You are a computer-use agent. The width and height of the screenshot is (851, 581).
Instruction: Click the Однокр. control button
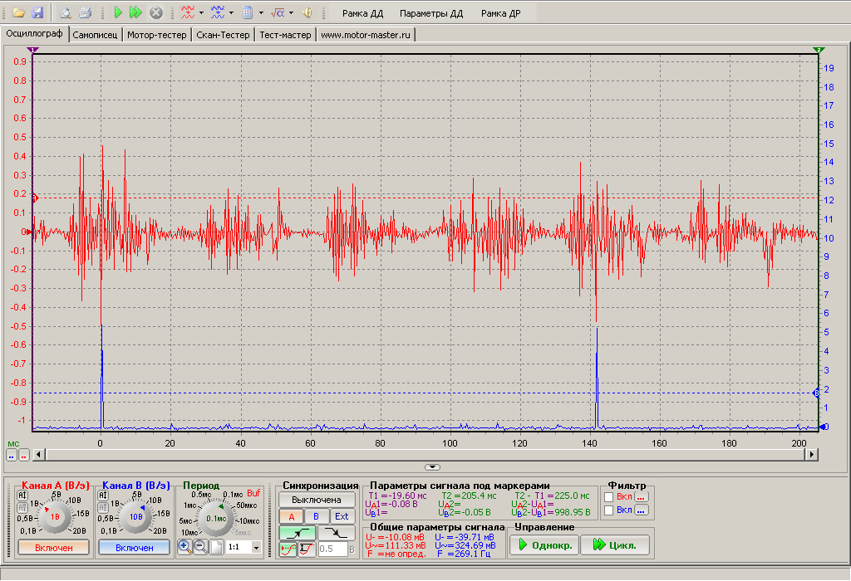click(x=544, y=545)
